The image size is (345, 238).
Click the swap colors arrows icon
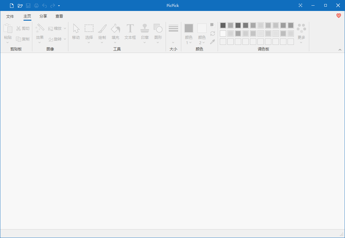click(x=213, y=34)
